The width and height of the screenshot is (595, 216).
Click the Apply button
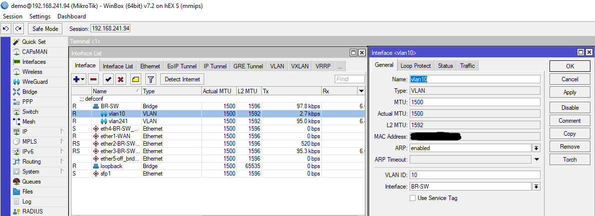[570, 92]
